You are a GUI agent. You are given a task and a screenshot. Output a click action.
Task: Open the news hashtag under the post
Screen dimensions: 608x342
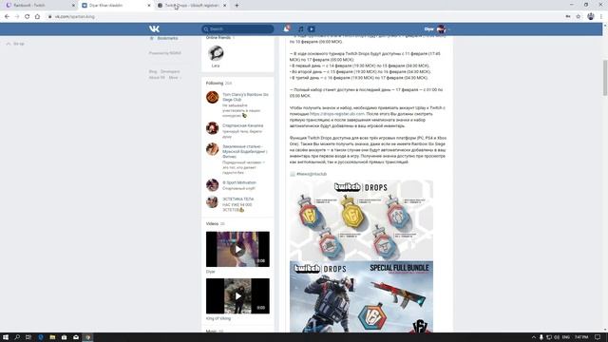[x=312, y=174]
